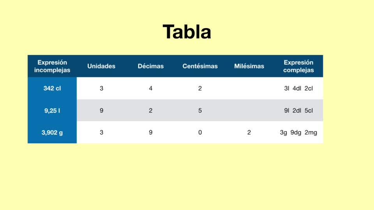This screenshot has width=374, height=210.
Task: Select Centésimas value 5 in 9,25 l row
Action: pyautogui.click(x=200, y=110)
